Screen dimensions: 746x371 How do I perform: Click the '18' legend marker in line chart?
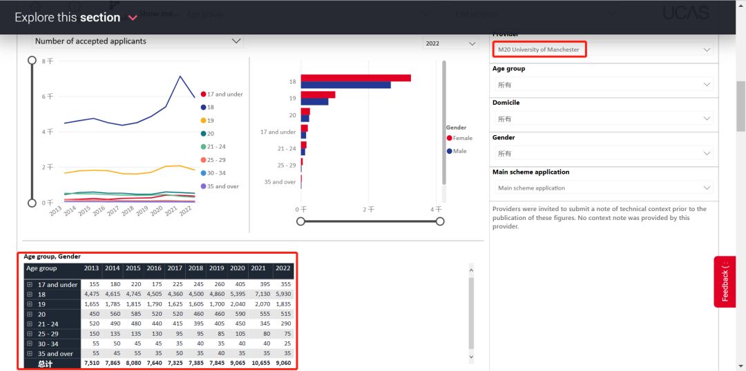[204, 108]
